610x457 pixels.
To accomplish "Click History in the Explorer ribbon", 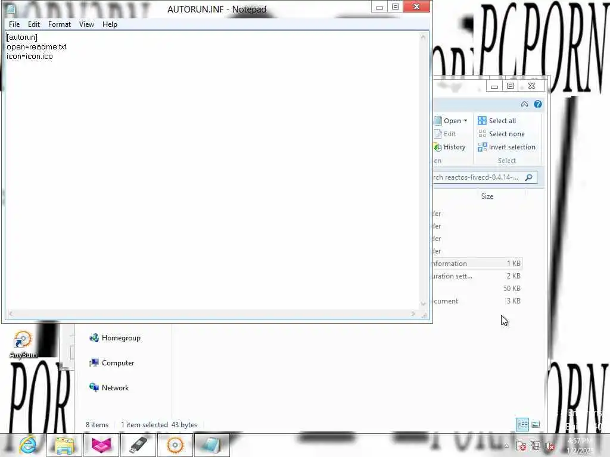I will point(450,147).
